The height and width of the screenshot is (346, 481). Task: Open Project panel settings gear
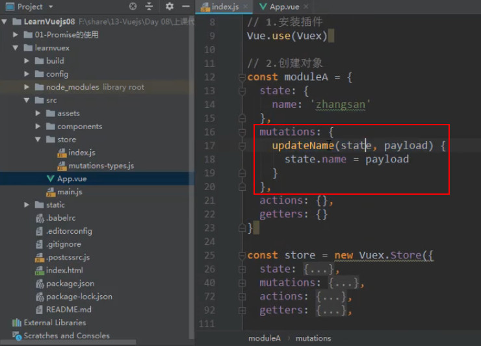tap(170, 6)
